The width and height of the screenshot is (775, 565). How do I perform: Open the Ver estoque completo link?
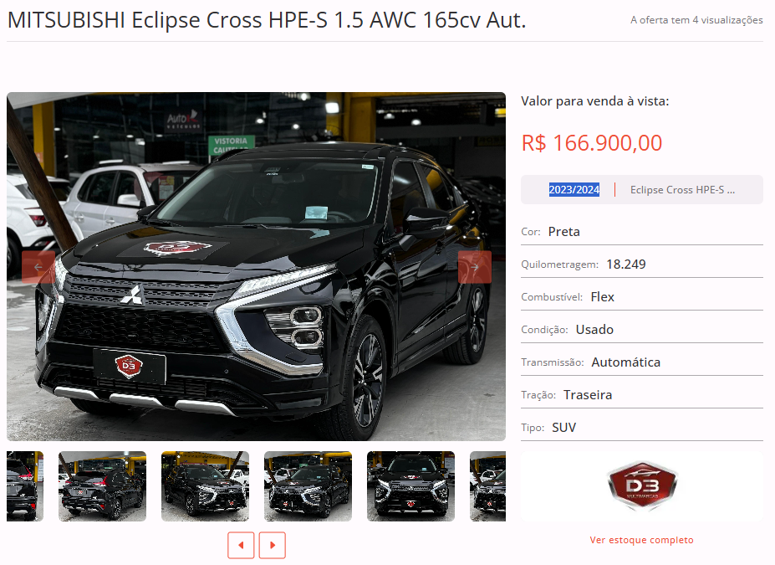pyautogui.click(x=641, y=540)
